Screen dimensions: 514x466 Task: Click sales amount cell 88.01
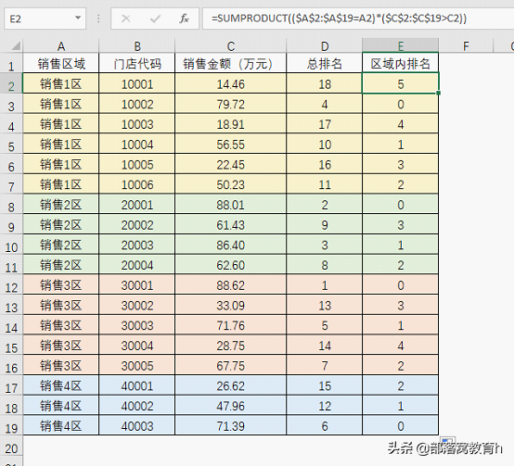231,205
